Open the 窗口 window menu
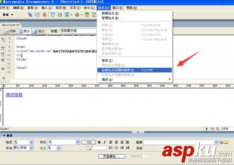Image resolution: width=234 pixels, height=165 pixels. click(x=117, y=8)
